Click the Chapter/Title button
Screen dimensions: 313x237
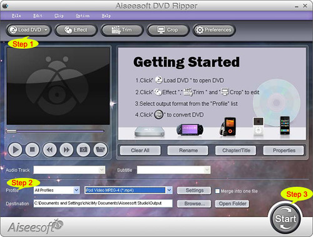[236, 150]
